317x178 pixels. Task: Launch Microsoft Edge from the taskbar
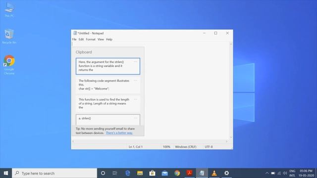(x=128, y=173)
